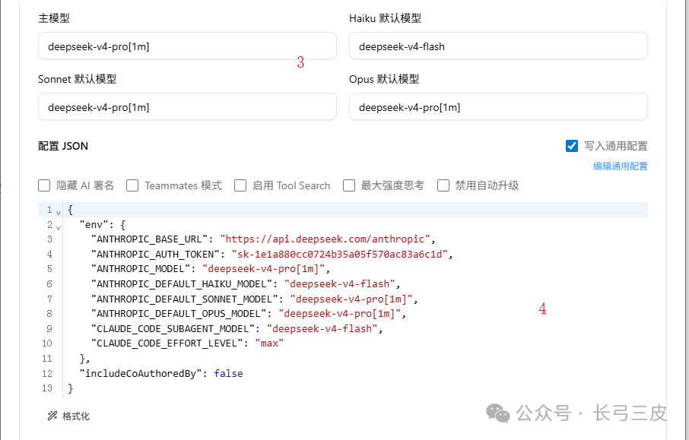The image size is (689, 440).
Task: Enable the 隐藏 AI 署名 checkbox
Action: (x=44, y=185)
